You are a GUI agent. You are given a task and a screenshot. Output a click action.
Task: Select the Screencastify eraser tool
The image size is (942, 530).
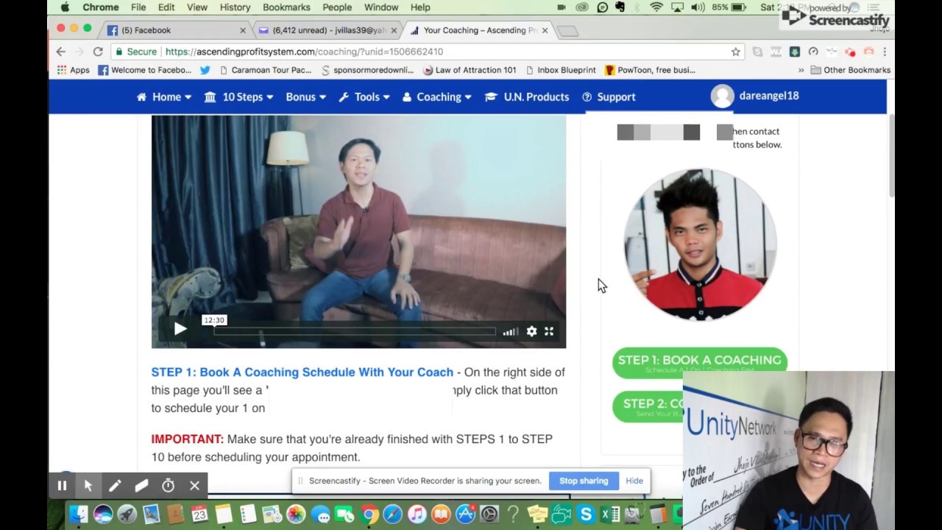[141, 486]
